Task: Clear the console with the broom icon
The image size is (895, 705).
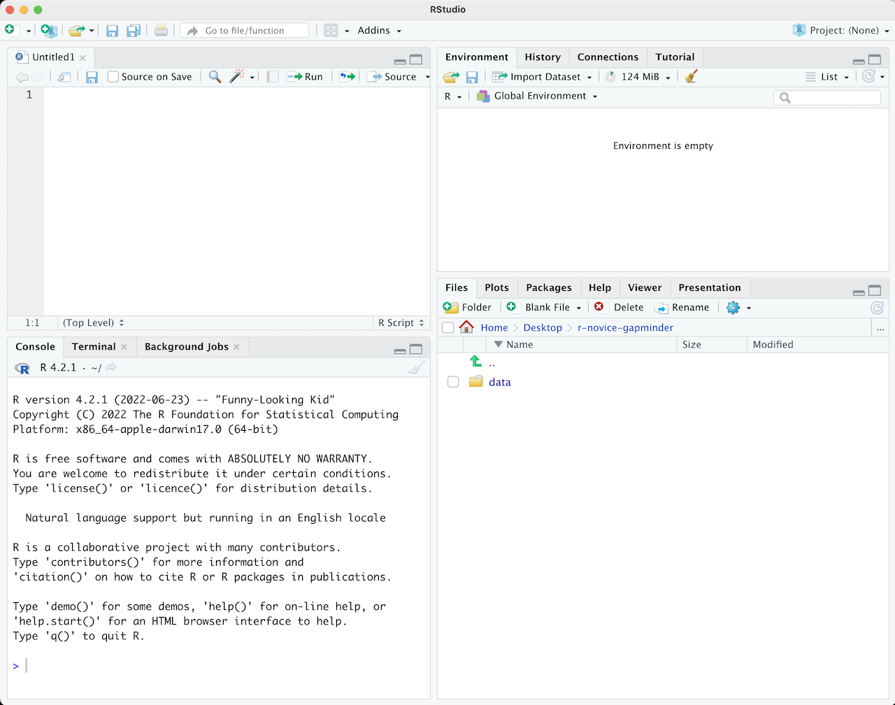Action: (x=417, y=367)
